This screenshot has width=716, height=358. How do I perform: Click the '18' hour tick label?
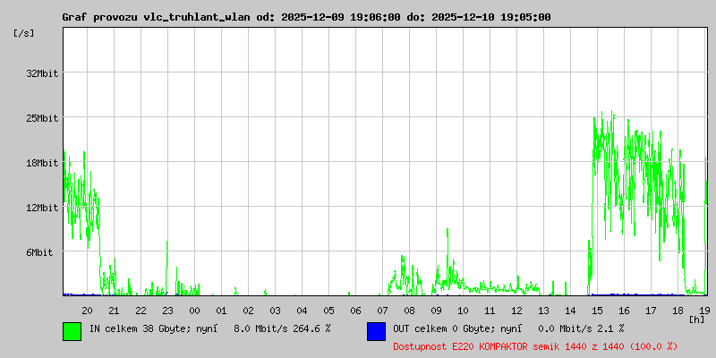[678, 311]
